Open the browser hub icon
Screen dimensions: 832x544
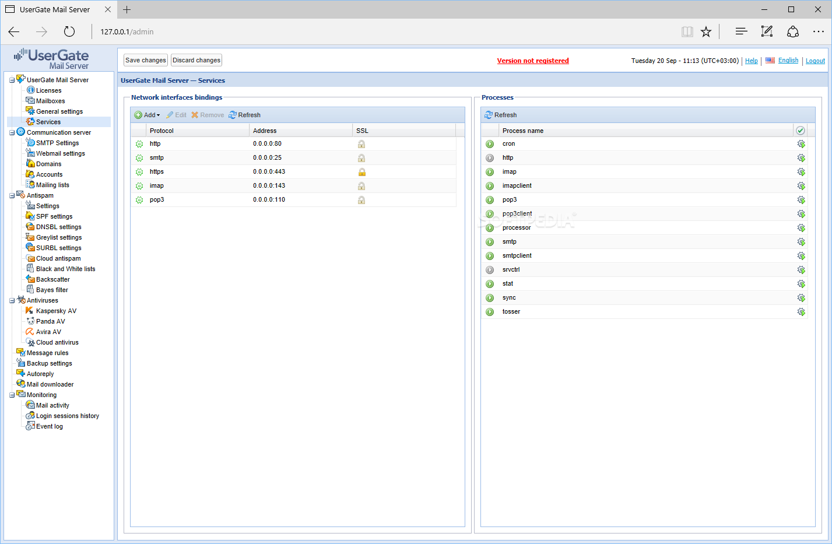(x=741, y=31)
